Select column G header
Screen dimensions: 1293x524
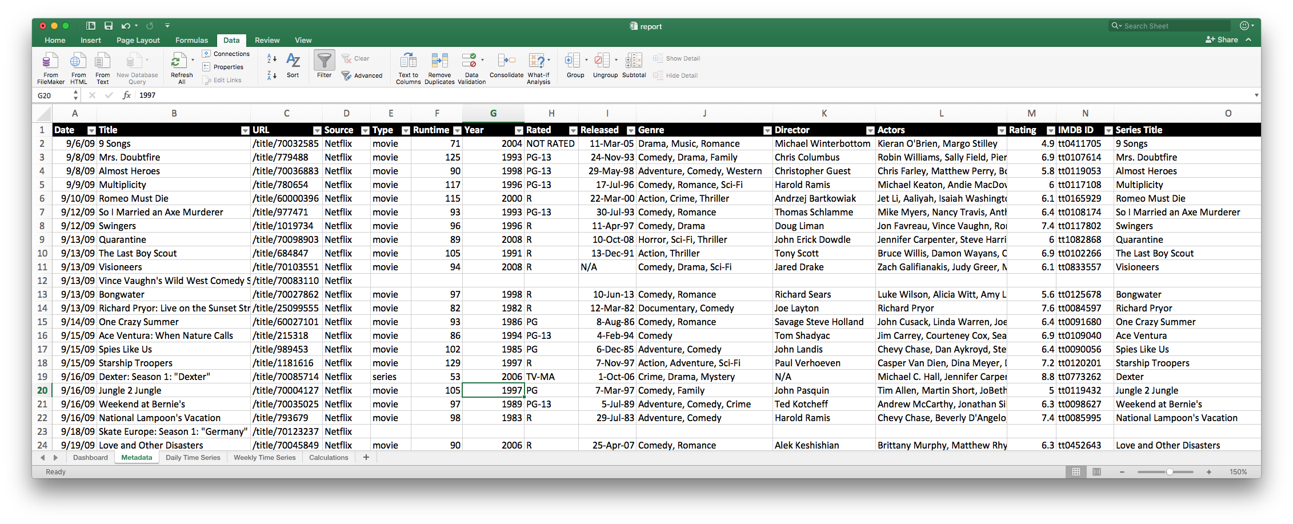pos(493,114)
